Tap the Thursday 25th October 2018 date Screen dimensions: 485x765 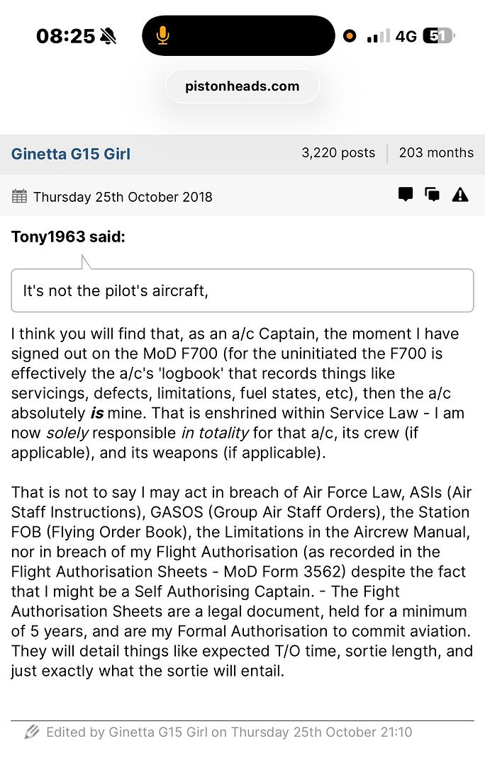click(122, 197)
